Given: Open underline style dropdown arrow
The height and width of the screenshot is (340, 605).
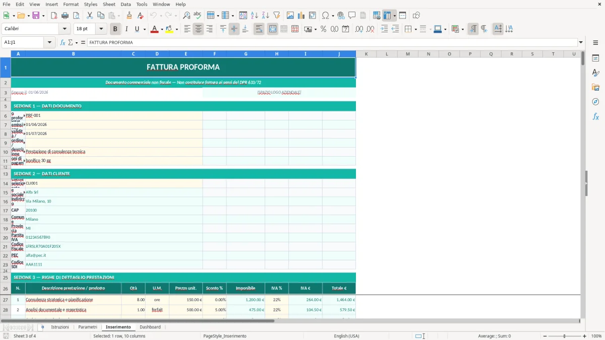Looking at the screenshot, I should point(144,29).
